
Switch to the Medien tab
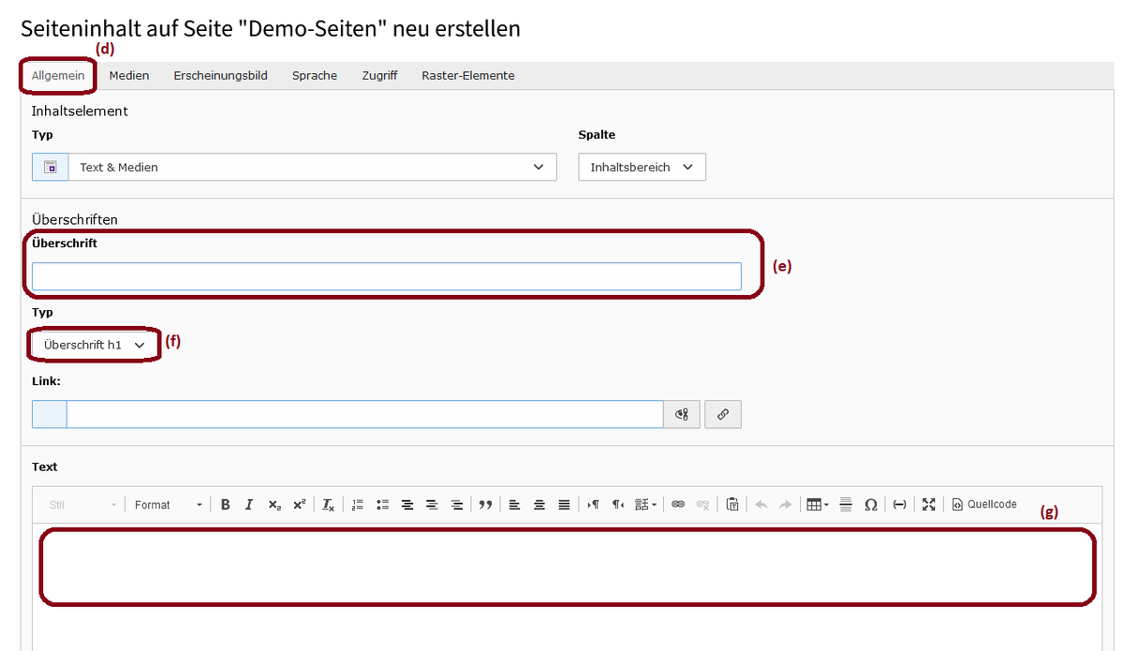[129, 76]
